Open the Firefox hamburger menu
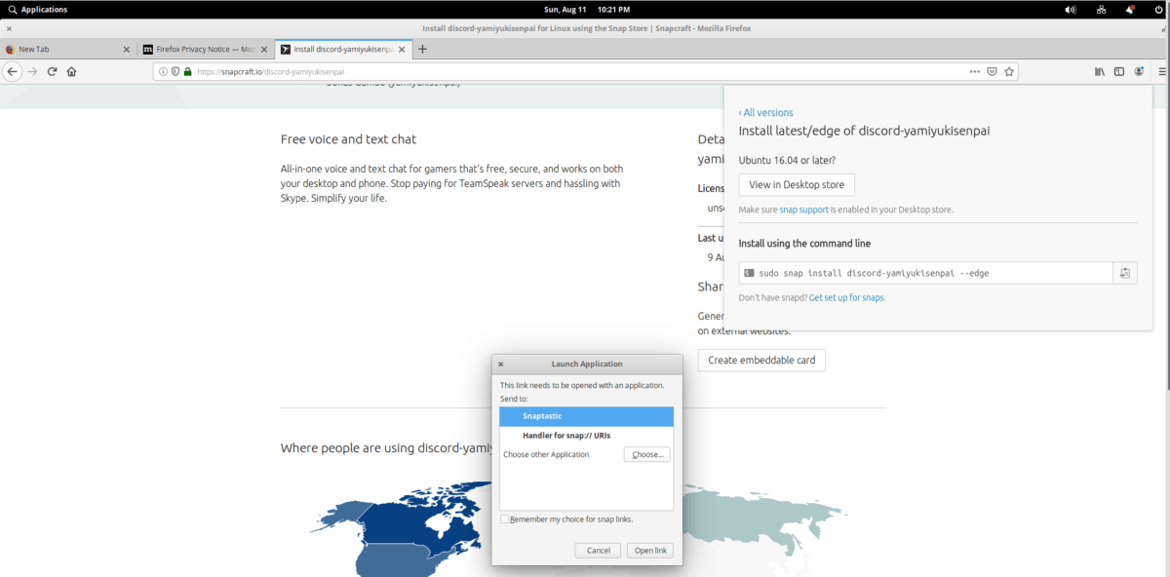The height and width of the screenshot is (577, 1170). pos(1161,71)
